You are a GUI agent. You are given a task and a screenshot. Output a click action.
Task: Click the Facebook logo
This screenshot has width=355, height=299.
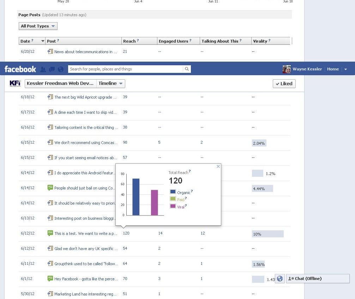pos(20,69)
